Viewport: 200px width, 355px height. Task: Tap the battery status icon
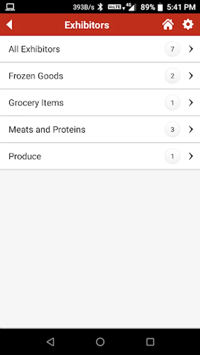pyautogui.click(x=160, y=7)
